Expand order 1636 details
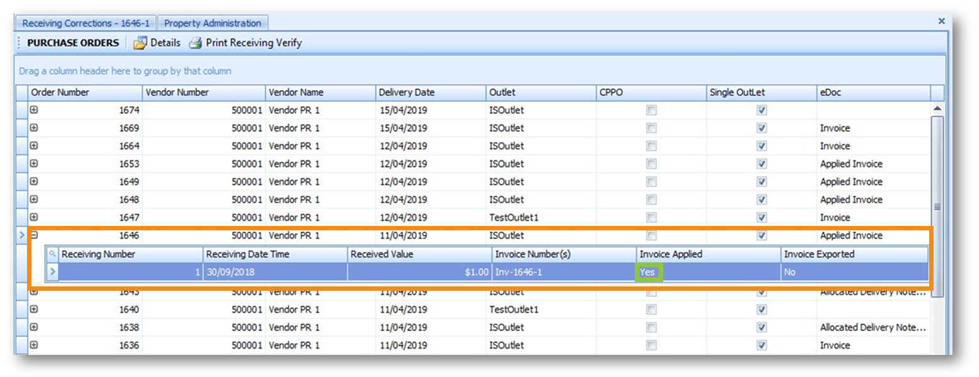979x377 pixels. pos(34,345)
